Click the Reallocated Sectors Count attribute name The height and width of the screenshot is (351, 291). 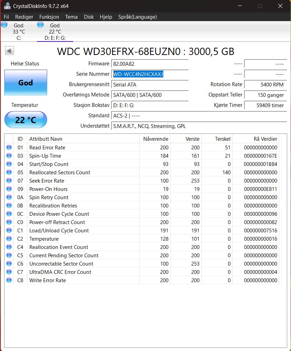tap(60, 172)
